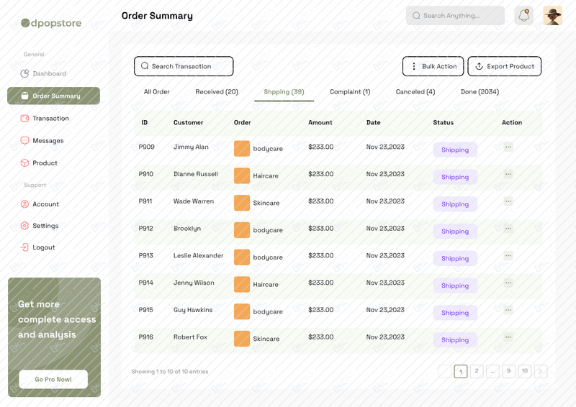Click the pagination ellipsis button
Viewport: 576px width, 407px height.
pos(492,371)
